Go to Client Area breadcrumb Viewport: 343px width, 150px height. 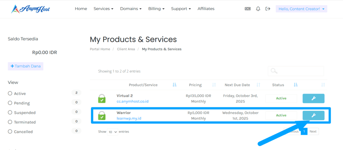(126, 49)
